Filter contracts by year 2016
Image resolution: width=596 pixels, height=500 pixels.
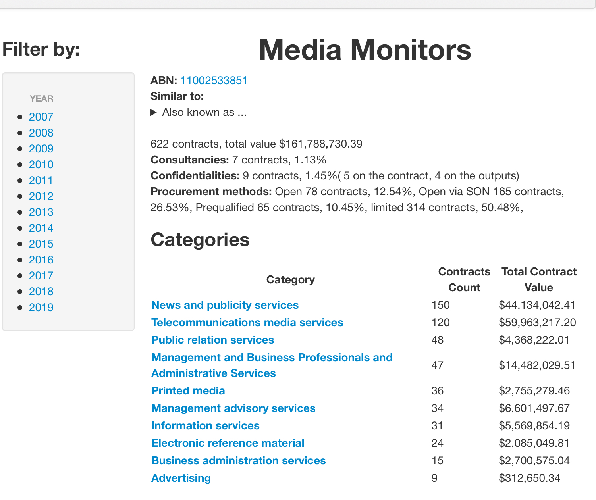coord(41,260)
